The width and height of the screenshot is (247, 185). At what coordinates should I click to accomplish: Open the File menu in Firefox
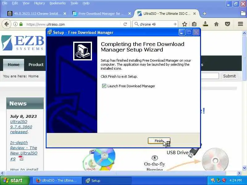pyautogui.click(x=5, y=3)
